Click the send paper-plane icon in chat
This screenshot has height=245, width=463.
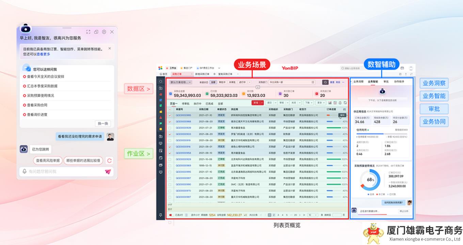[x=108, y=172]
